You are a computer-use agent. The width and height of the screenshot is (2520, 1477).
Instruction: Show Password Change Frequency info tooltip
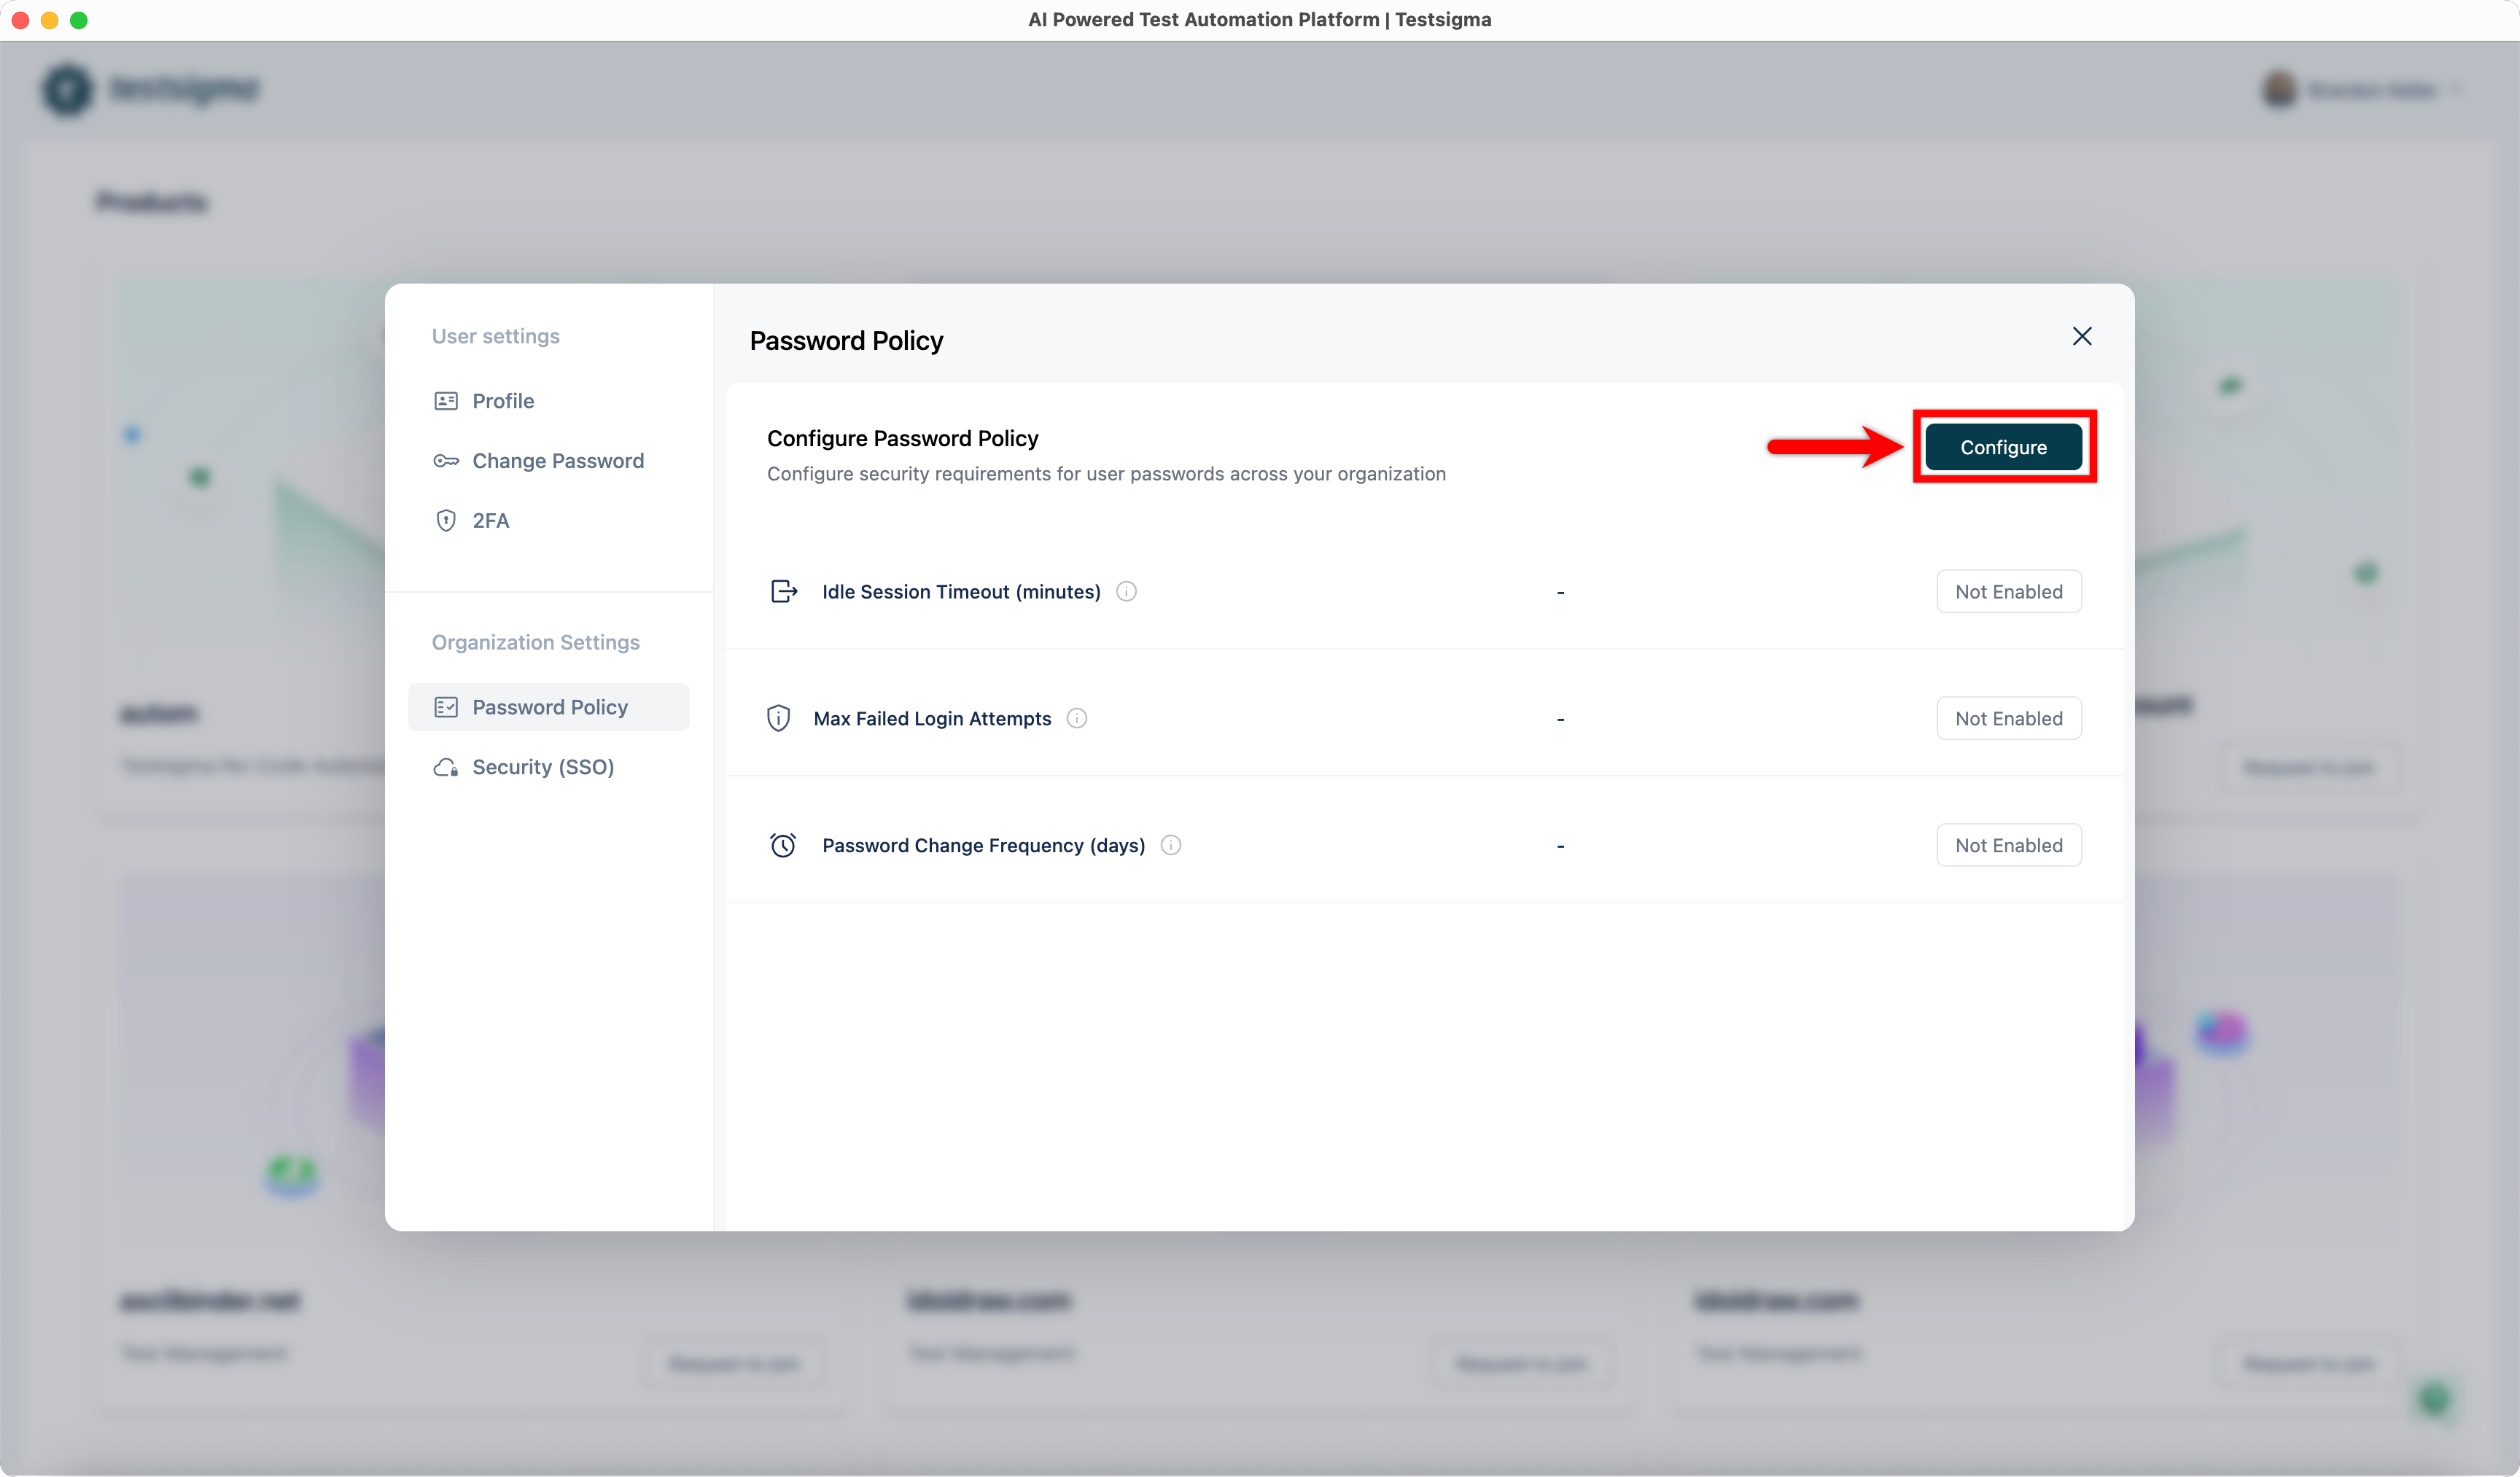[x=1171, y=845]
